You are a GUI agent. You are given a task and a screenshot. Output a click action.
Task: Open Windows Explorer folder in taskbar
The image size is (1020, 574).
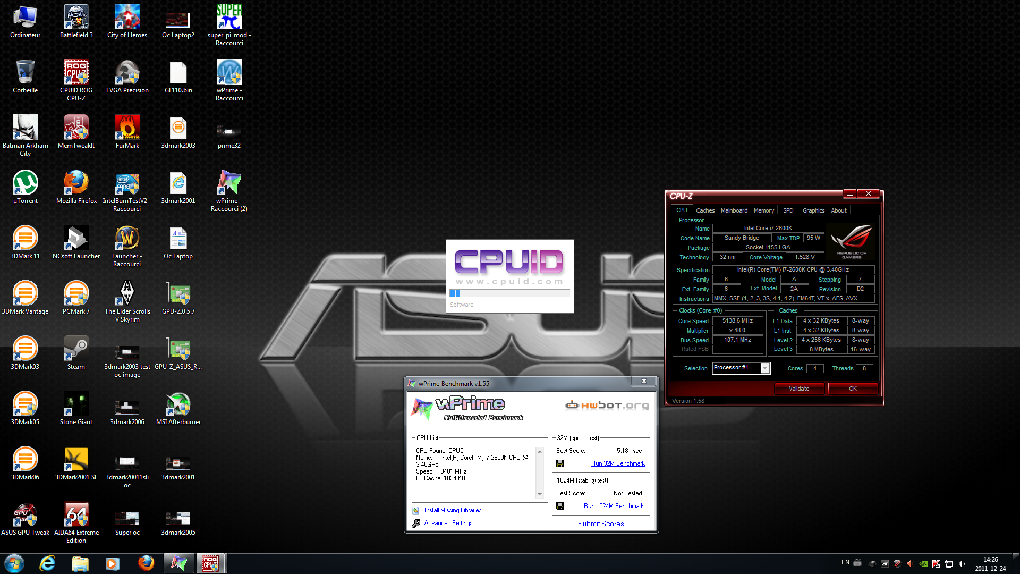point(80,563)
